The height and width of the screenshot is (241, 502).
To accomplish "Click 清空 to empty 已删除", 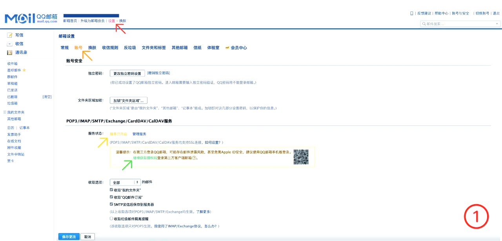I will click(47, 97).
